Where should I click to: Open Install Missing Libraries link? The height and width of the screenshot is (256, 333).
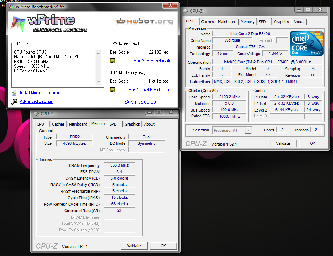click(x=39, y=93)
